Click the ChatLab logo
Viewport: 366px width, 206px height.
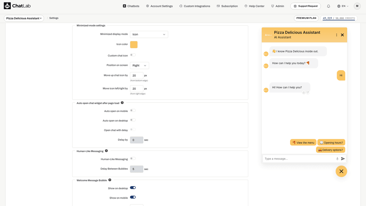pyautogui.click(x=17, y=6)
